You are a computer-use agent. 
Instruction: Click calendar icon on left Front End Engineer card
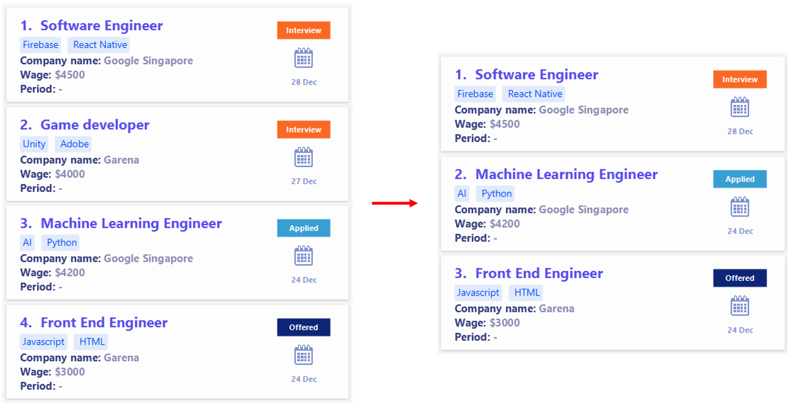coord(303,355)
